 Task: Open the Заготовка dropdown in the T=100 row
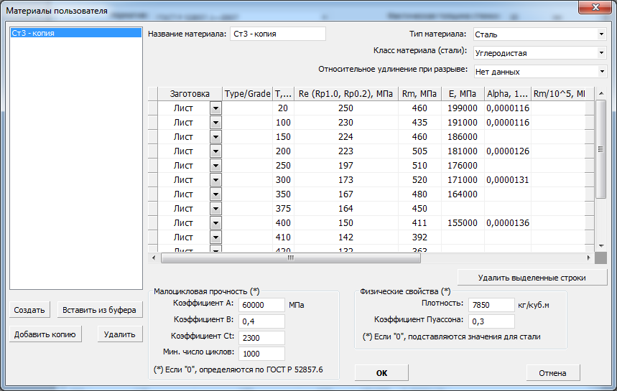pos(215,123)
